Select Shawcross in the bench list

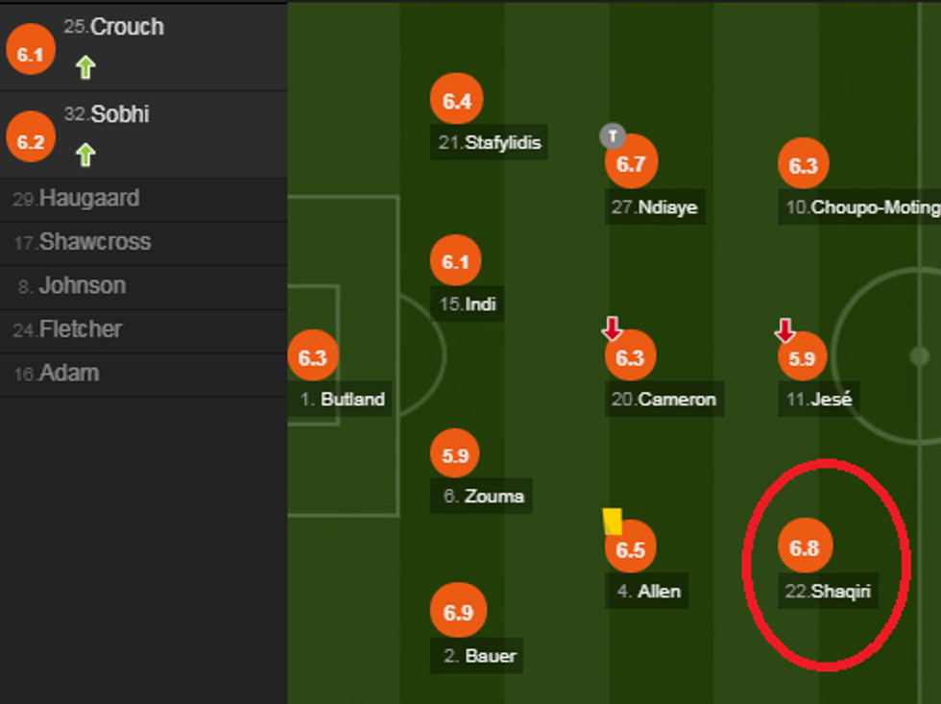pyautogui.click(x=96, y=242)
